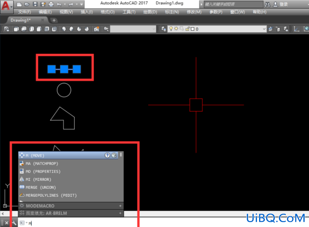This screenshot has height=227, width=309.
Task: Click the Layer Previous icon
Action: tap(278, 29)
